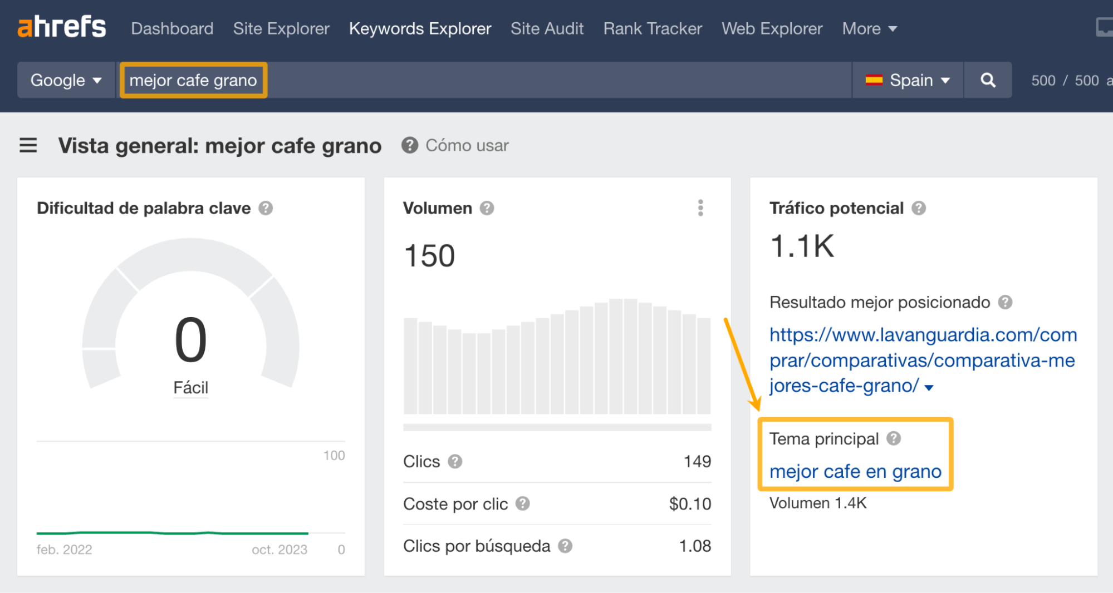This screenshot has height=593, width=1113.
Task: Open the Volumen card three-dot menu
Action: 700,208
